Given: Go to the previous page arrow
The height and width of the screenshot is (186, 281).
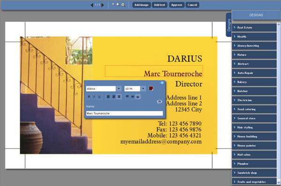Looking at the screenshot, I should click(92, 5).
